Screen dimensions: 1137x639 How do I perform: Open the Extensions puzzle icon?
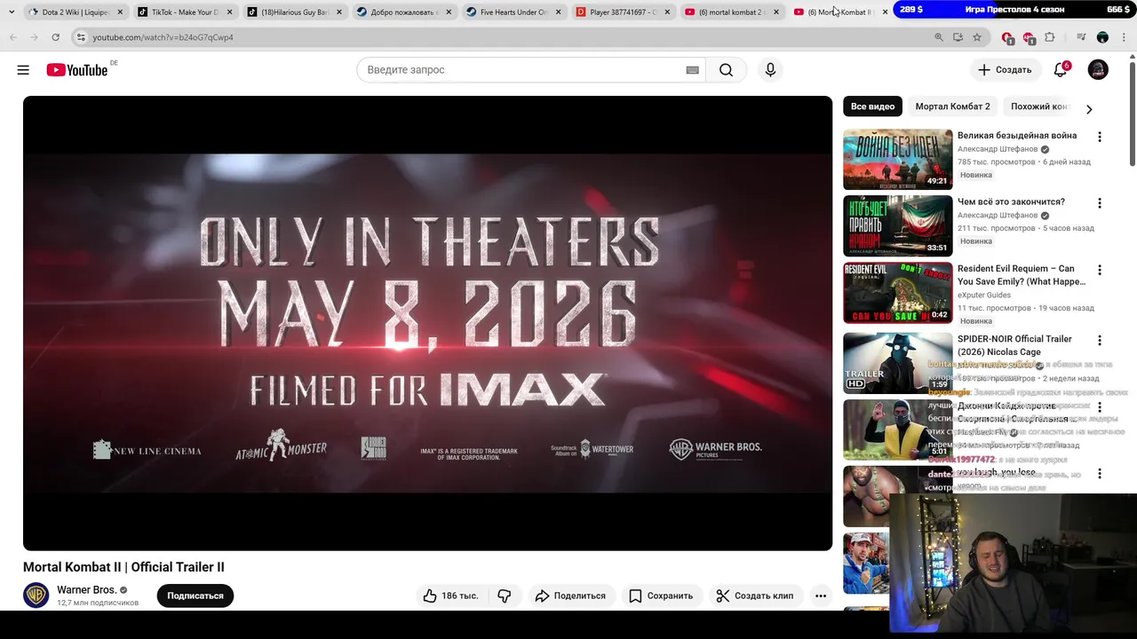click(x=1050, y=37)
